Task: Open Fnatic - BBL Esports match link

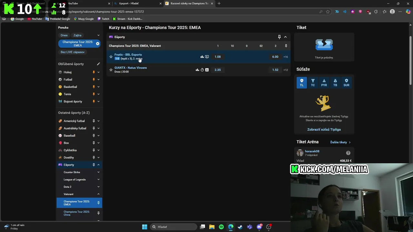Action: (128, 54)
